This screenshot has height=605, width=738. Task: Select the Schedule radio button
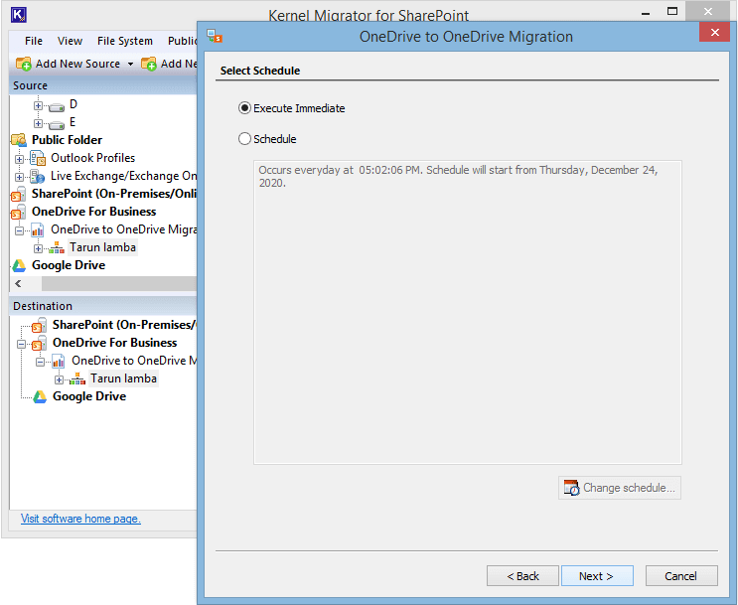point(244,139)
